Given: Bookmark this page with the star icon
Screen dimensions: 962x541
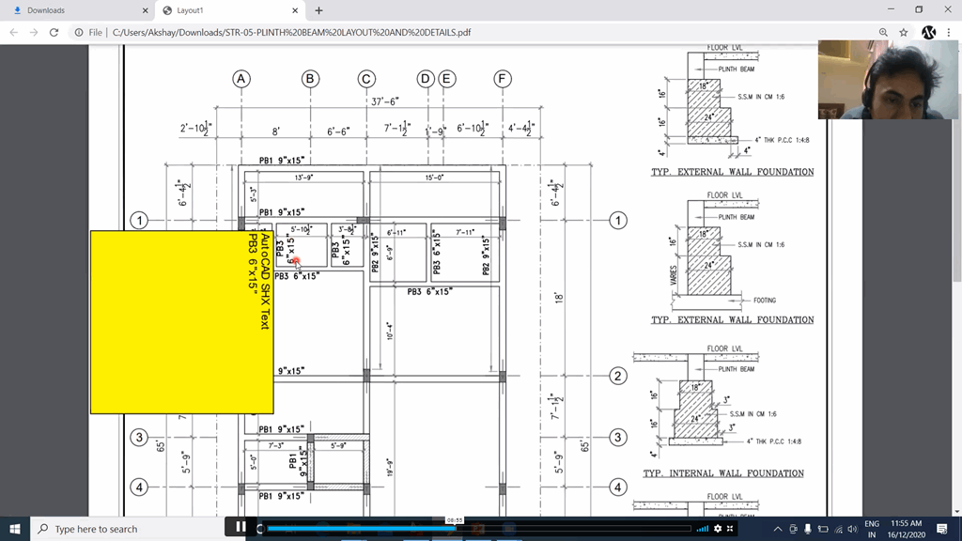Looking at the screenshot, I should (904, 33).
